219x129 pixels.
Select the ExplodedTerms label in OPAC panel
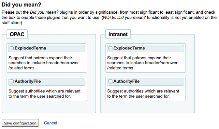[x=30, y=48]
